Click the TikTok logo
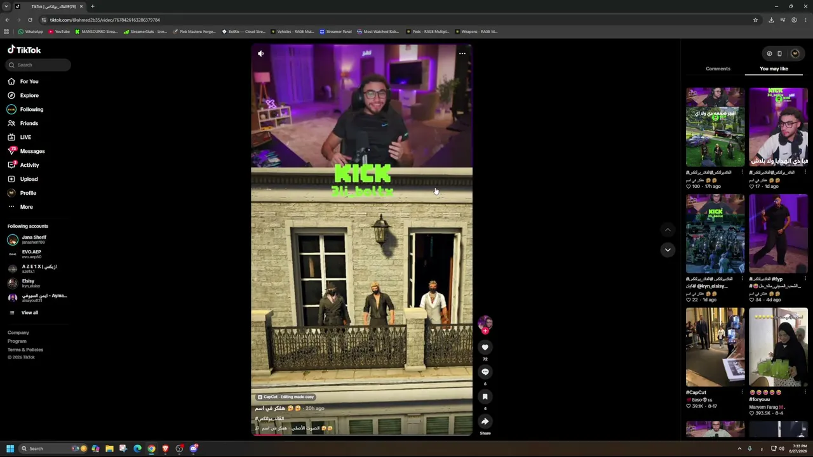 (x=24, y=50)
